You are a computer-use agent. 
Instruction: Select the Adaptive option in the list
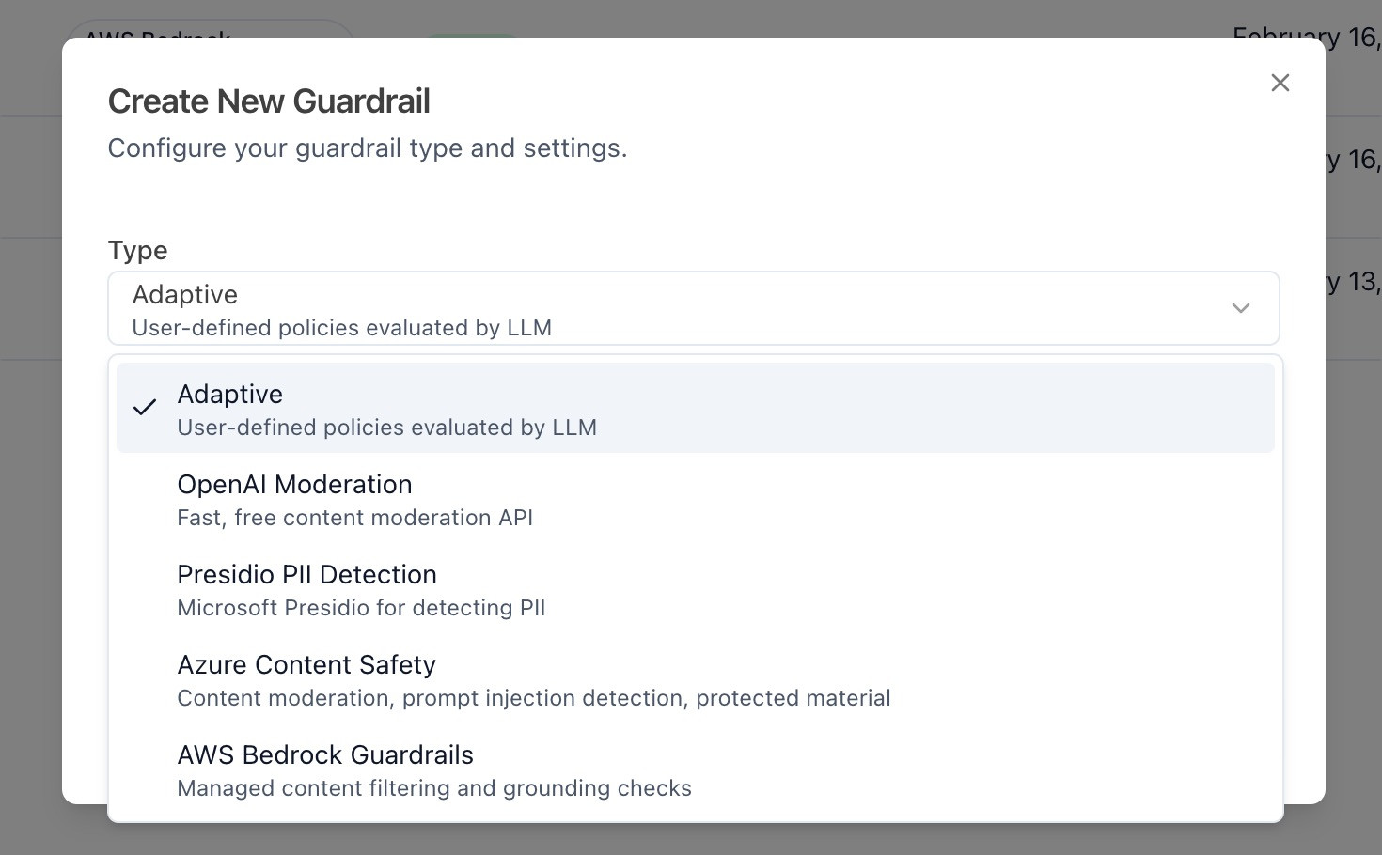click(229, 395)
